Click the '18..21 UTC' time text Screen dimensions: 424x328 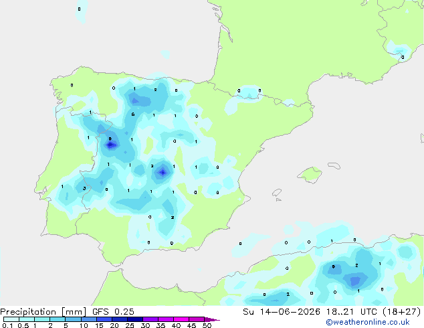tap(352, 312)
